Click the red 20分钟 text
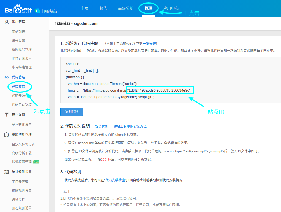 [x=106, y=159]
